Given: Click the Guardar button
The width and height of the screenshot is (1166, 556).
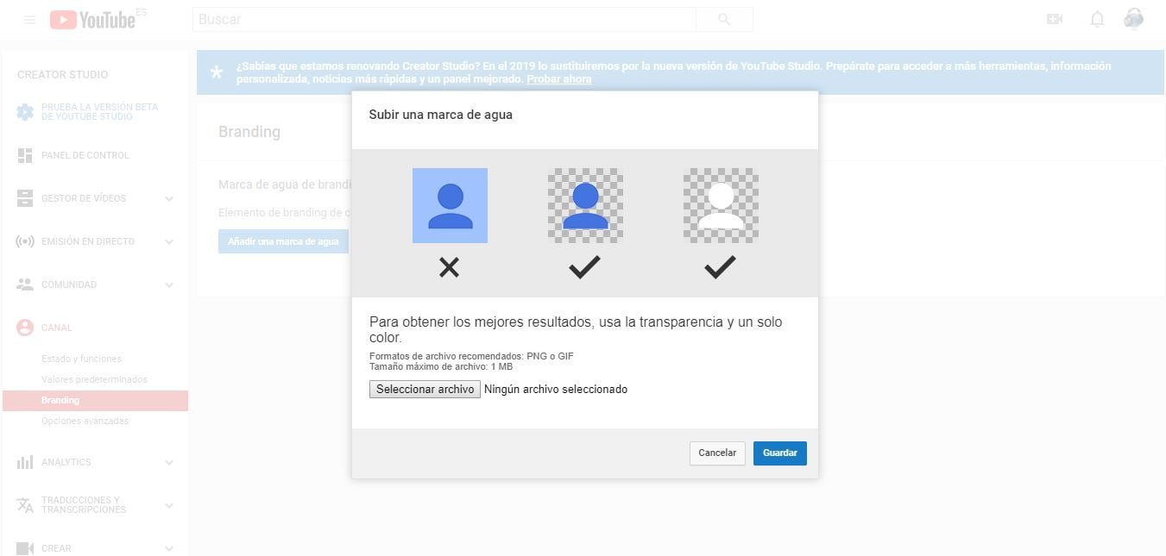Looking at the screenshot, I should (779, 453).
